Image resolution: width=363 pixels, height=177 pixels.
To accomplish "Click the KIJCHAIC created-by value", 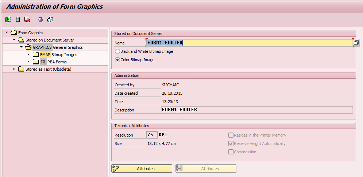I will (170, 85).
